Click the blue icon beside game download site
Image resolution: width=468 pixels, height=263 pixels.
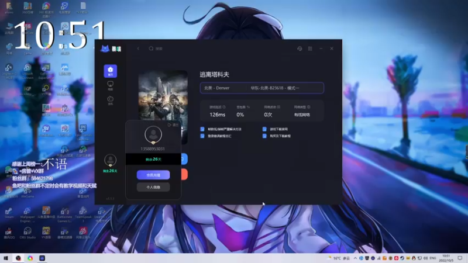[x=264, y=129]
